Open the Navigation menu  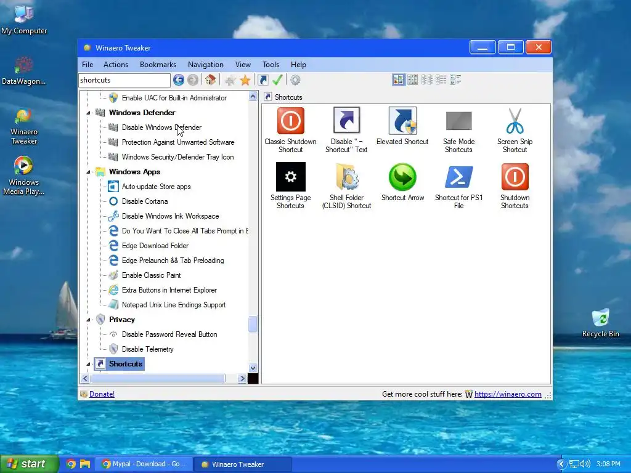click(x=205, y=64)
